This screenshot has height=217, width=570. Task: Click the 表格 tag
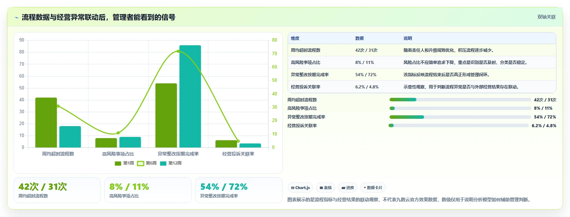pos(325,188)
